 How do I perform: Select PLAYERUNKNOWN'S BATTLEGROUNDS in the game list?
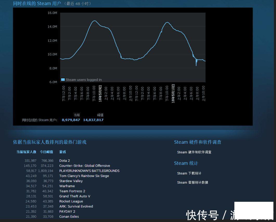coord(89,171)
